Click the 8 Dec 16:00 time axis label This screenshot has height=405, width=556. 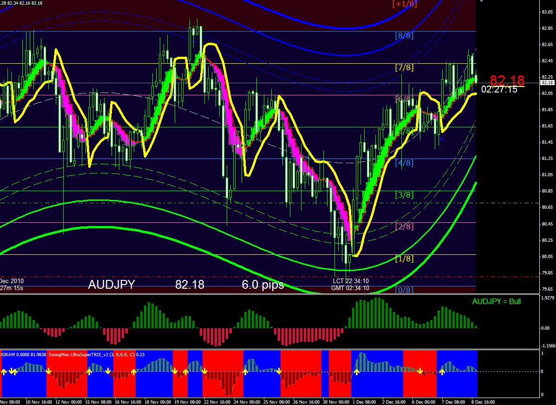pos(483,402)
